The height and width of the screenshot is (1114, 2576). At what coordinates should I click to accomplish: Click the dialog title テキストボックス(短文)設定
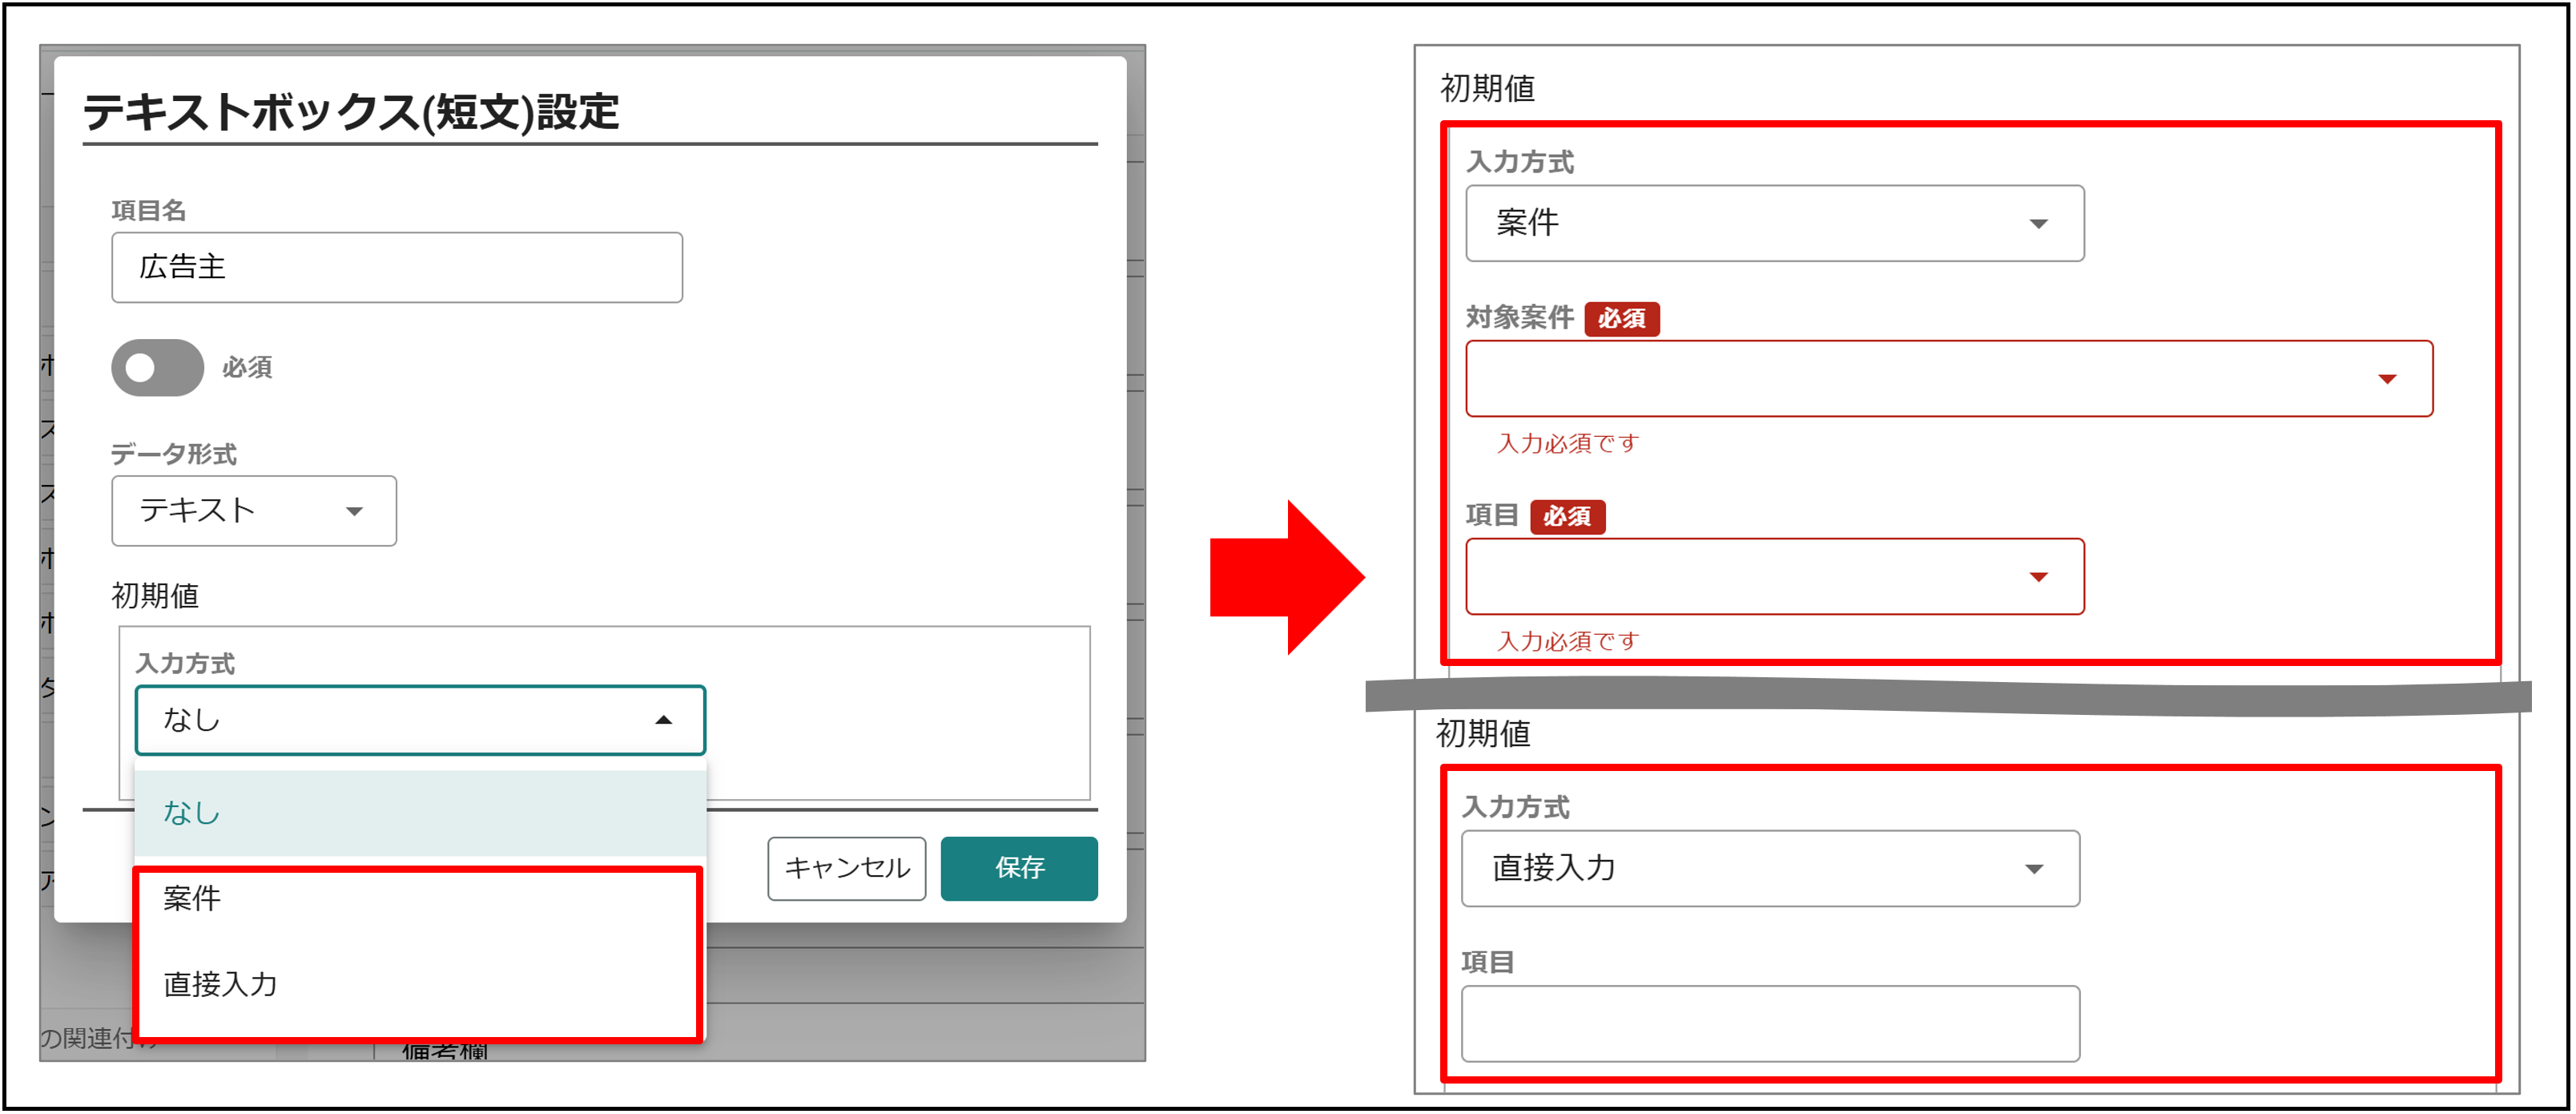(351, 112)
